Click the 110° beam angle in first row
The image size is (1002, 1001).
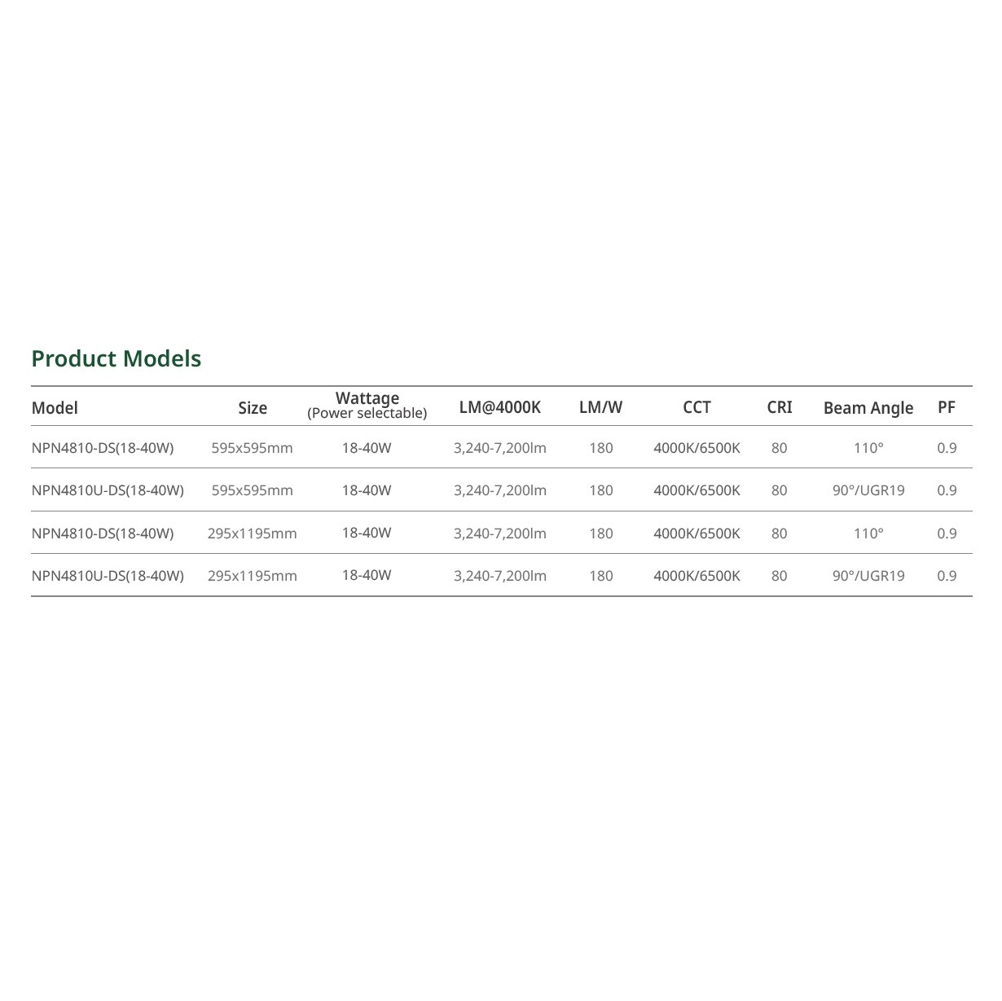868,448
